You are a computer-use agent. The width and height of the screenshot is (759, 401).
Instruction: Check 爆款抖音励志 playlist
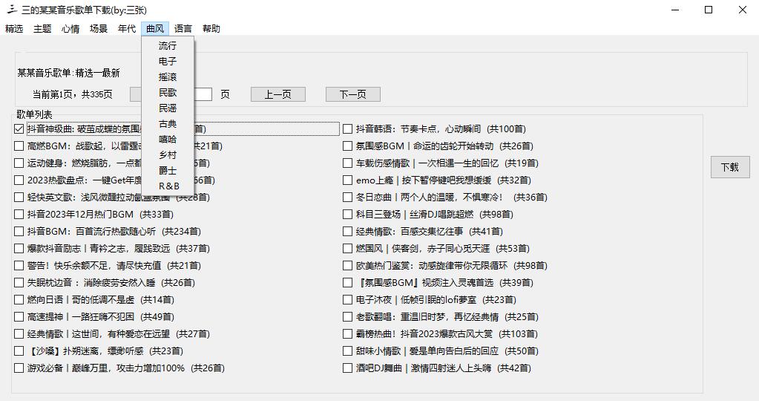tap(19, 249)
